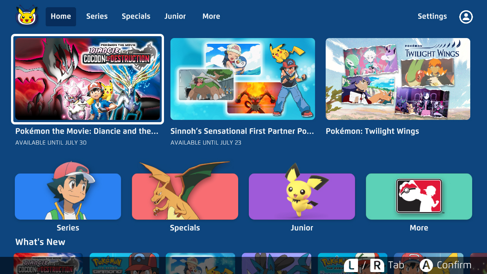Click "Pokémon the Movie: Diancie and the..." title
The height and width of the screenshot is (274, 487).
click(87, 131)
